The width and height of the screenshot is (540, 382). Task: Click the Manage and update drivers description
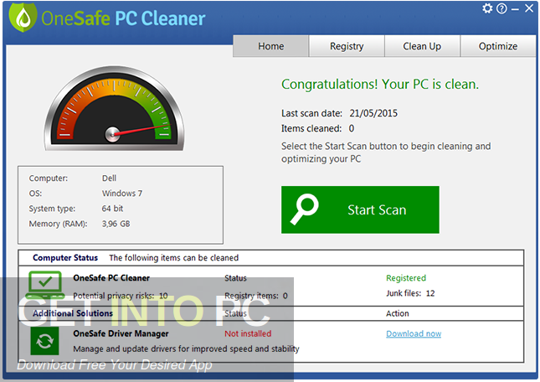(x=187, y=349)
